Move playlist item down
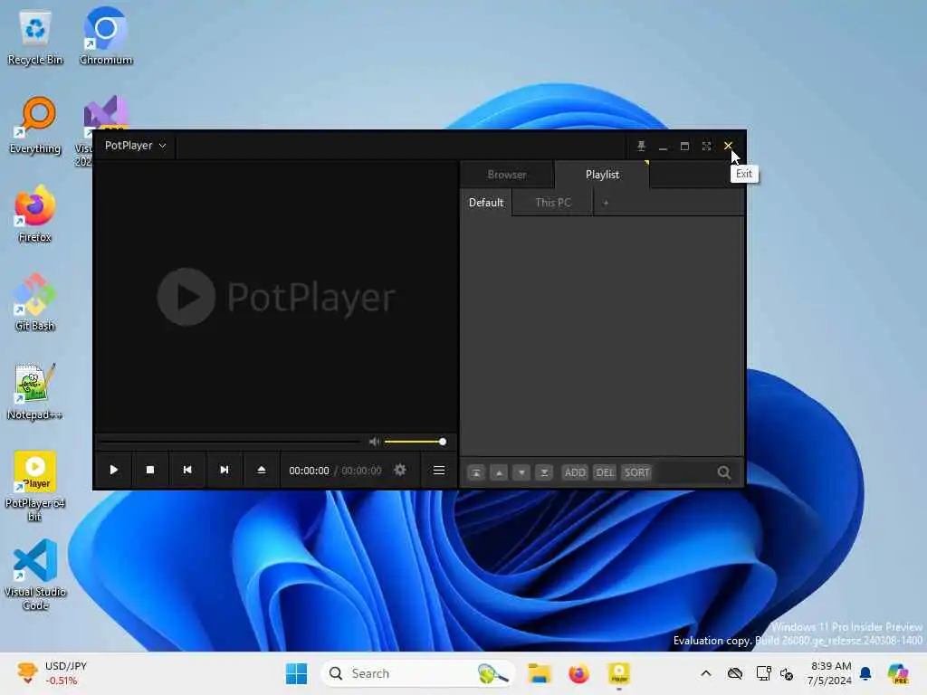Viewport: 927px width, 695px height. (521, 472)
